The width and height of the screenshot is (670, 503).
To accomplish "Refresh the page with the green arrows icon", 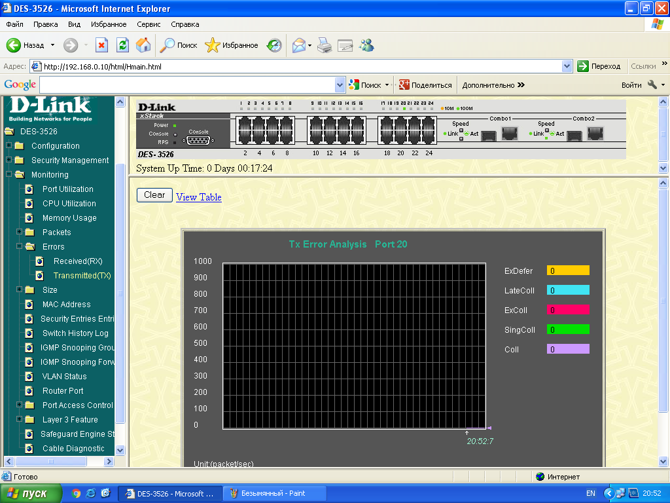I will click(x=122, y=45).
